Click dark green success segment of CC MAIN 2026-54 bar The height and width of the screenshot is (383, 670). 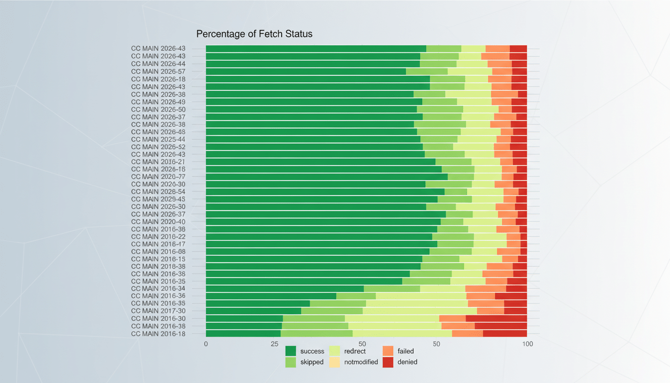pyautogui.click(x=325, y=191)
